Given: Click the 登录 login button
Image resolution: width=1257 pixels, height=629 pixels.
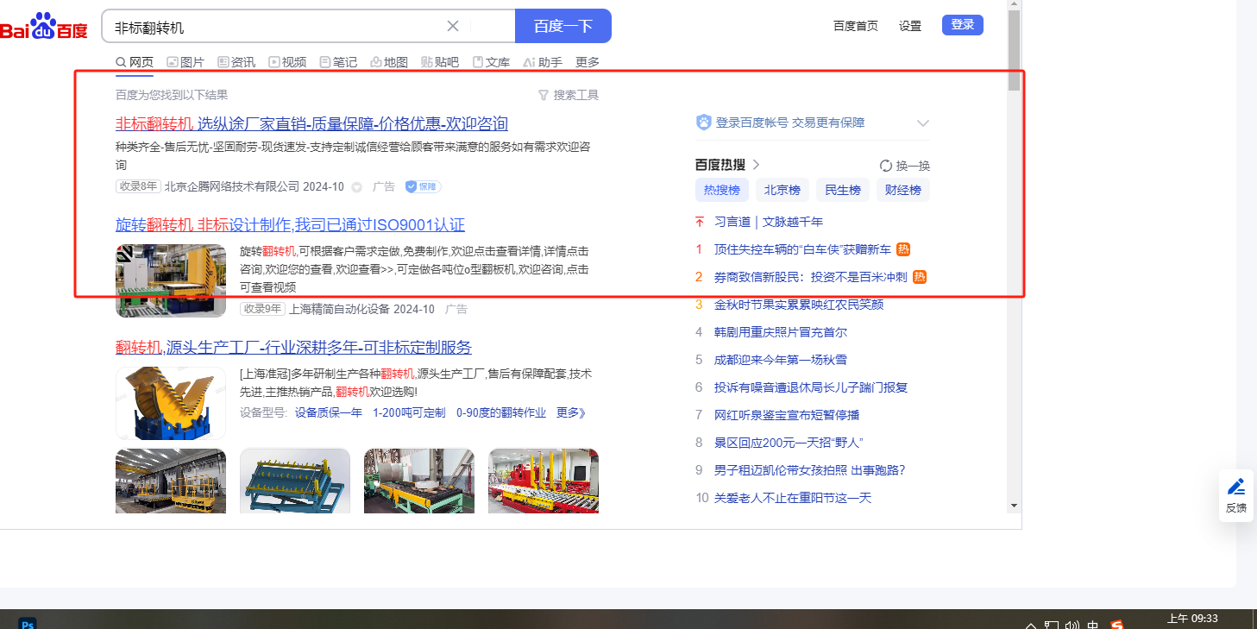Looking at the screenshot, I should 962,25.
